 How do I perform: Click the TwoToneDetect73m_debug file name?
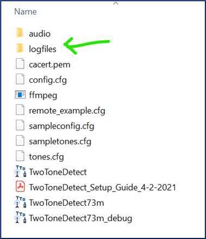[x=80, y=218]
